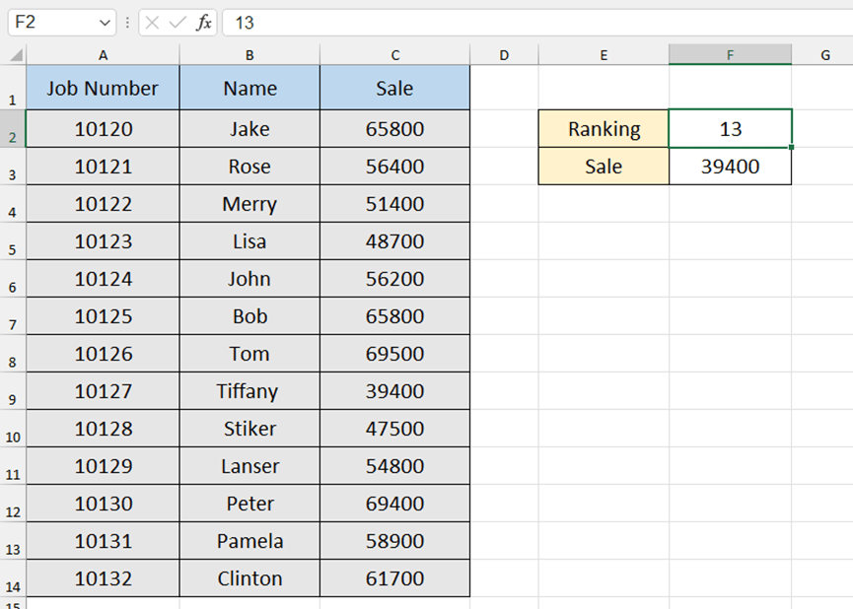Screen dimensions: 853x609
Task: Click Merry's sale value 51400
Action: pos(395,204)
